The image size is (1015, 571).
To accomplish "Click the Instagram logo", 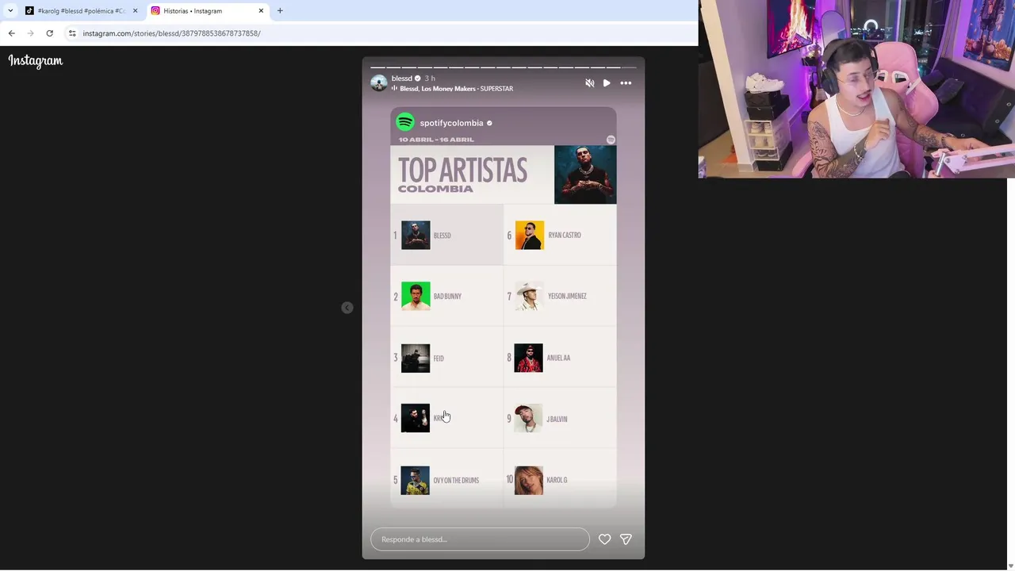I will [36, 61].
